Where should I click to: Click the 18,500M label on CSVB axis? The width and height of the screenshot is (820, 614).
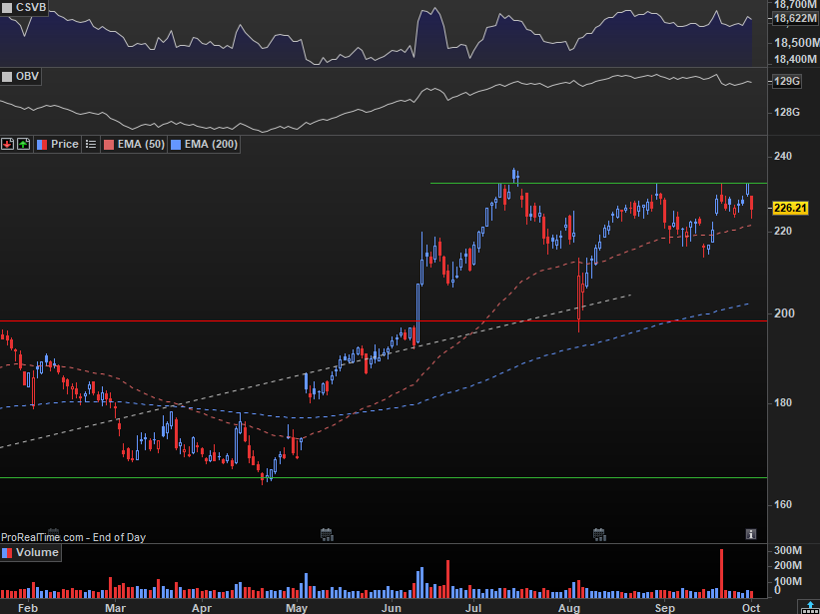pyautogui.click(x=795, y=42)
